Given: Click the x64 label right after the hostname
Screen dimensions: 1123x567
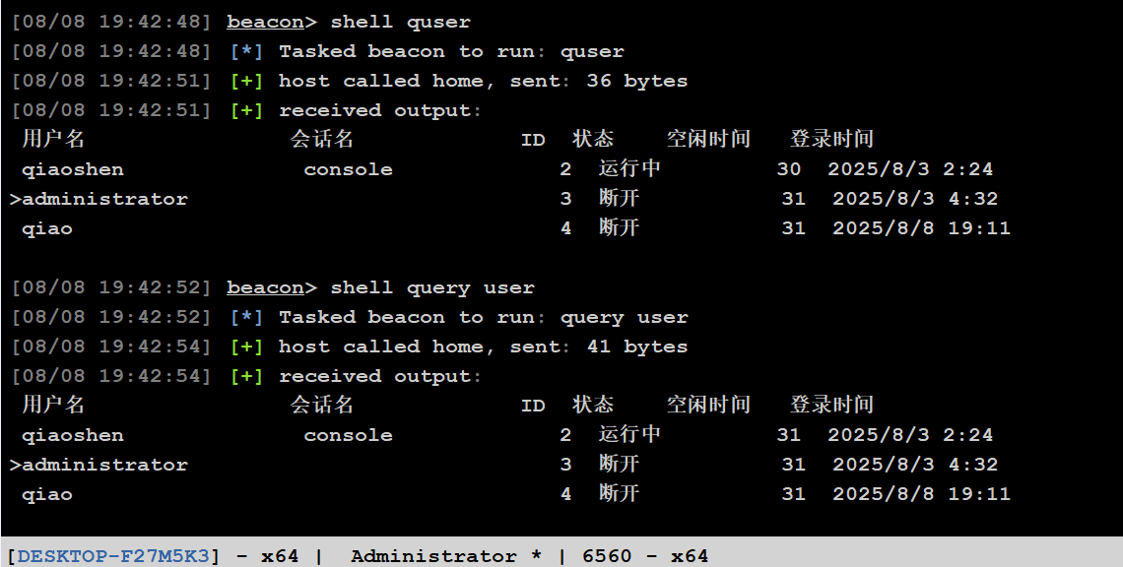Looking at the screenshot, I should 280,556.
